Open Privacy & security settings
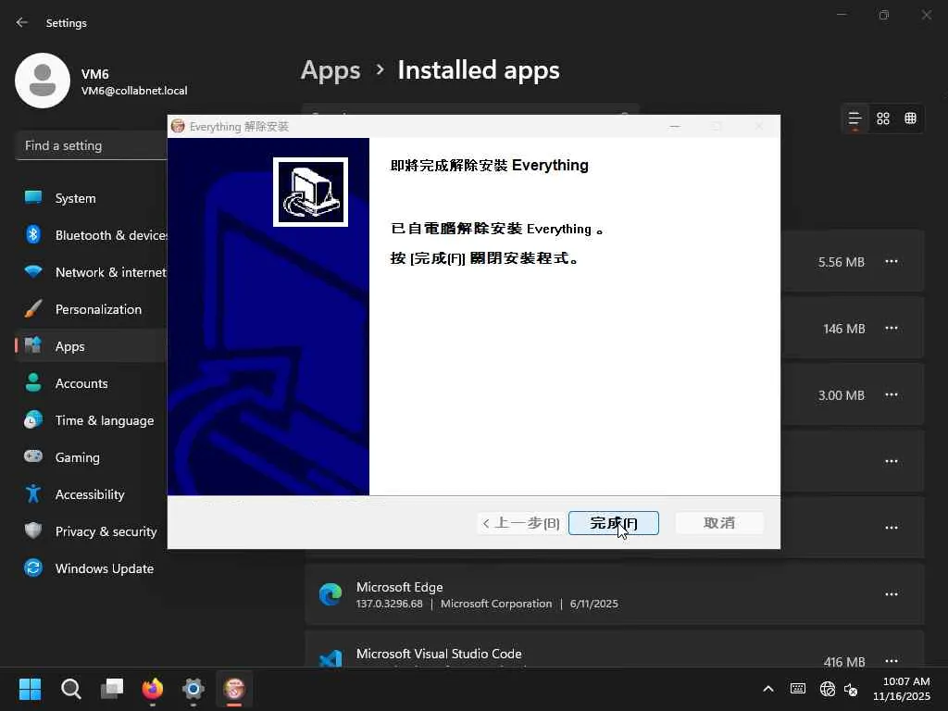The image size is (948, 711). 91,530
